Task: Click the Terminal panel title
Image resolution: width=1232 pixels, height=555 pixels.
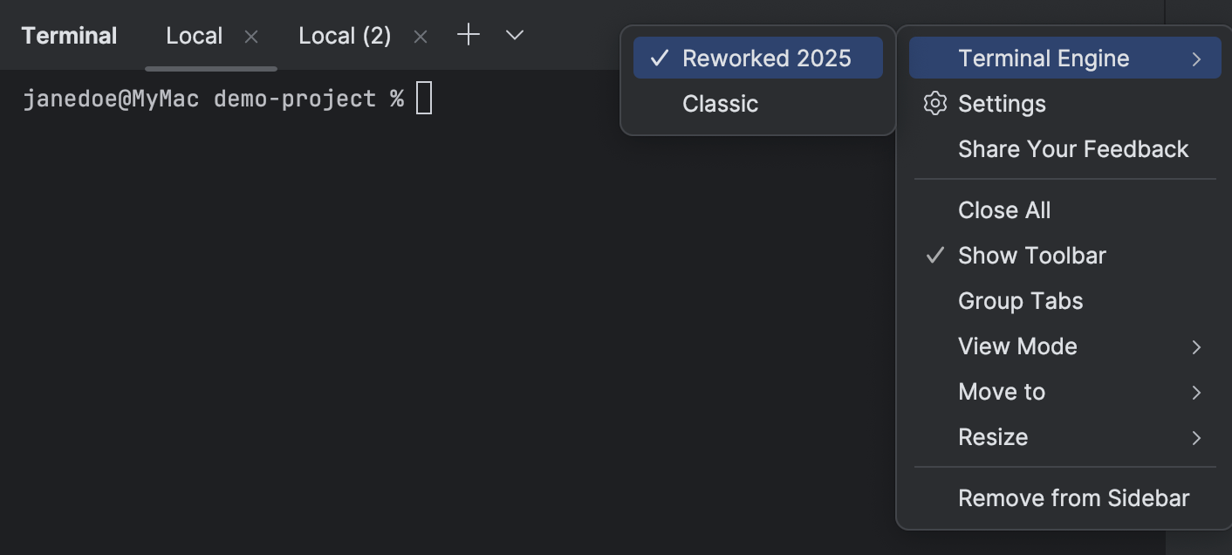Action: coord(69,35)
